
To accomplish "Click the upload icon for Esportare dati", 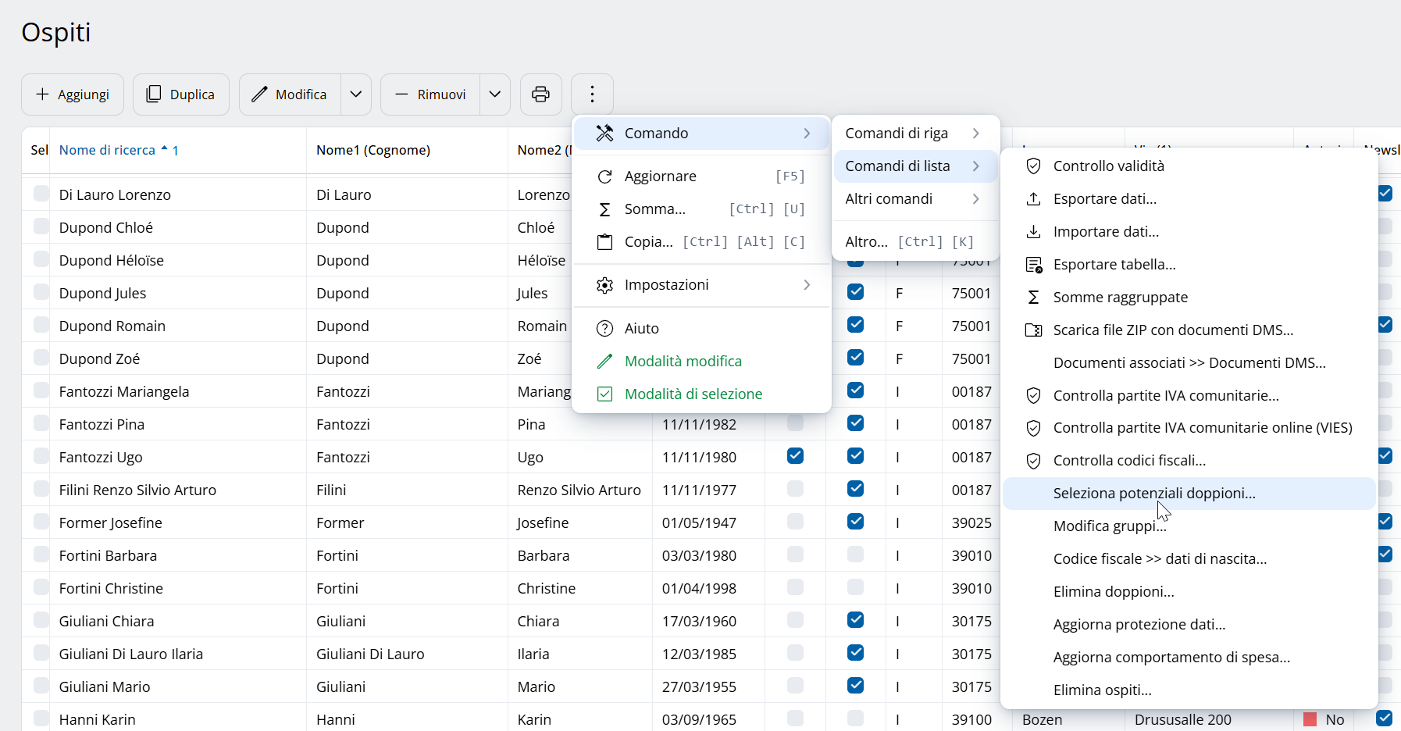I will (x=1033, y=199).
